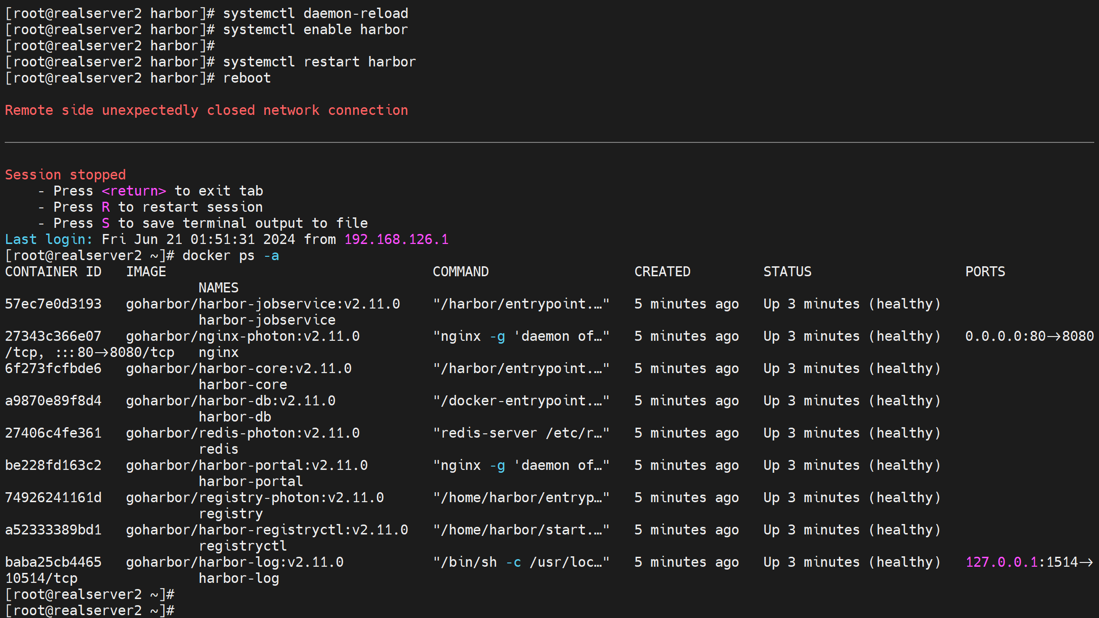Click the magenta R restart key hint
This screenshot has height=618, width=1099.
[105, 207]
